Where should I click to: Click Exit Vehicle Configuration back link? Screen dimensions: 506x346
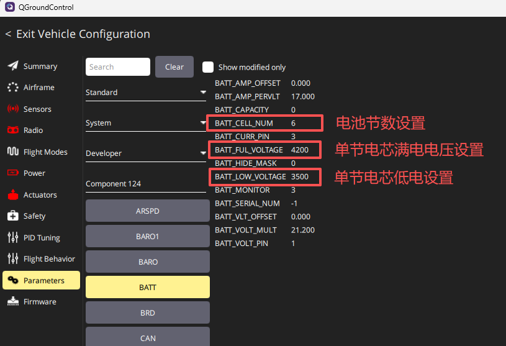(78, 34)
